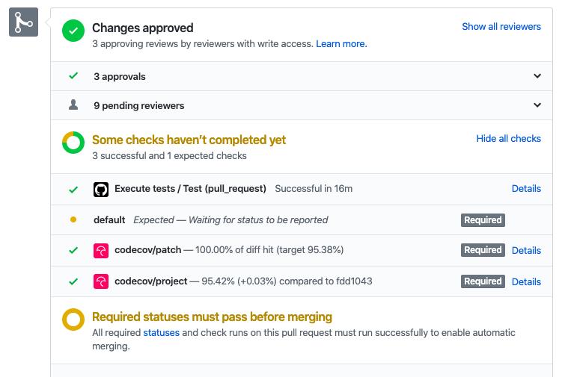Click the Required badge on default check
The height and width of the screenshot is (377, 571).
point(483,220)
